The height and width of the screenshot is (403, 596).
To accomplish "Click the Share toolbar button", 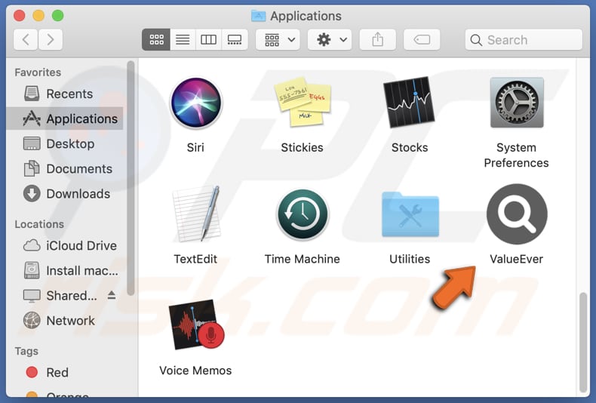I will 377,39.
